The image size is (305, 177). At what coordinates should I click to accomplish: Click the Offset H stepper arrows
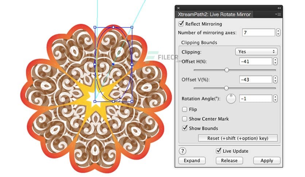275,61
